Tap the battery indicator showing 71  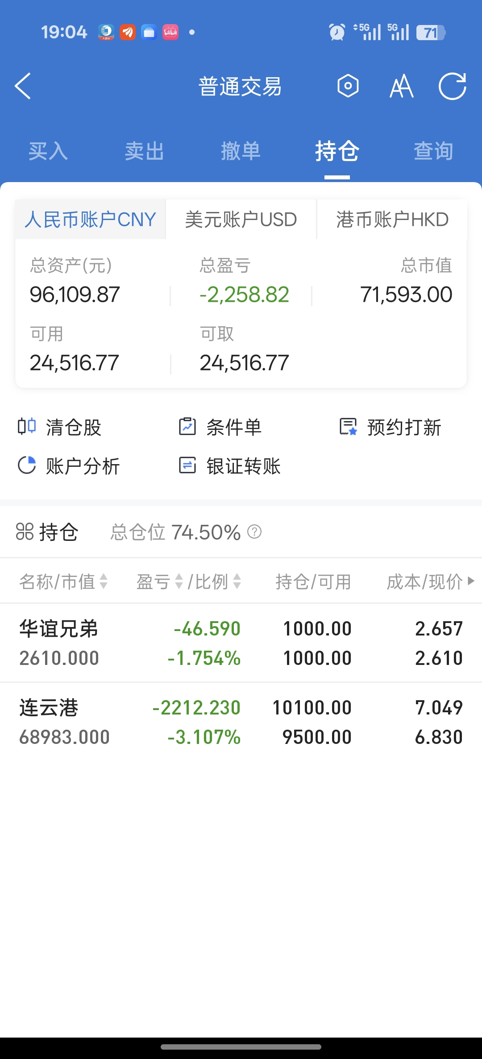point(431,33)
